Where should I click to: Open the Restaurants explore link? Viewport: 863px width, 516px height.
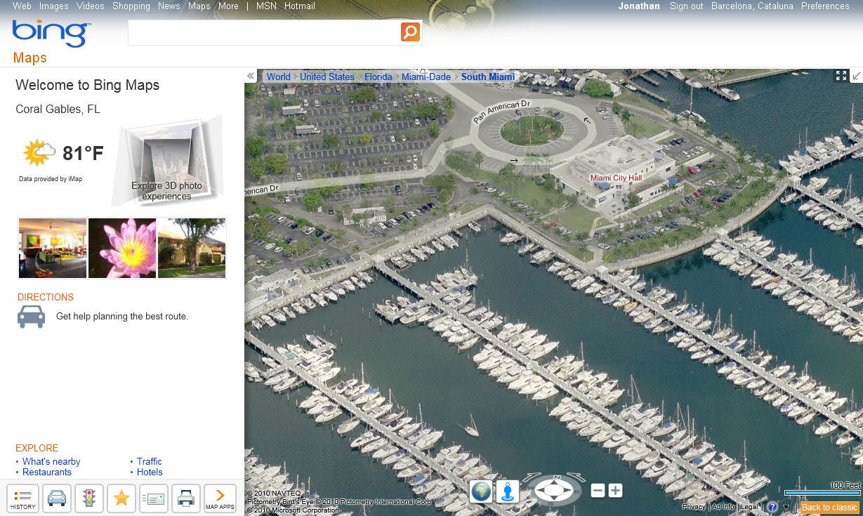tap(47, 472)
